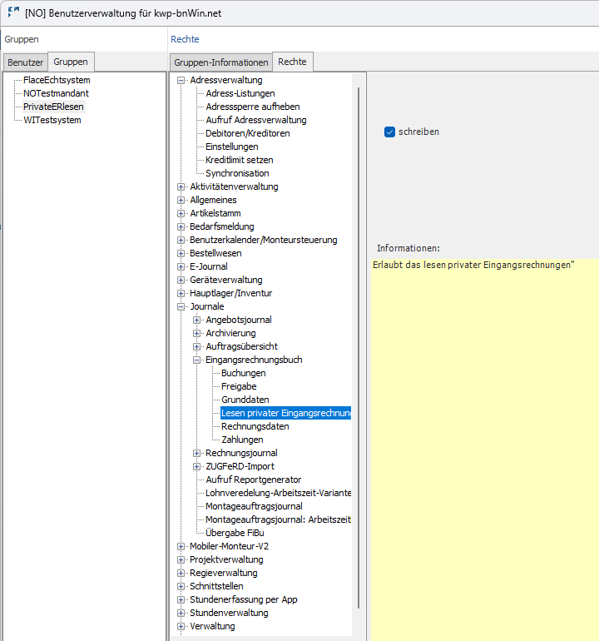The height and width of the screenshot is (641, 599).
Task: Click into the yellow Informationen text field
Action: pos(484,450)
